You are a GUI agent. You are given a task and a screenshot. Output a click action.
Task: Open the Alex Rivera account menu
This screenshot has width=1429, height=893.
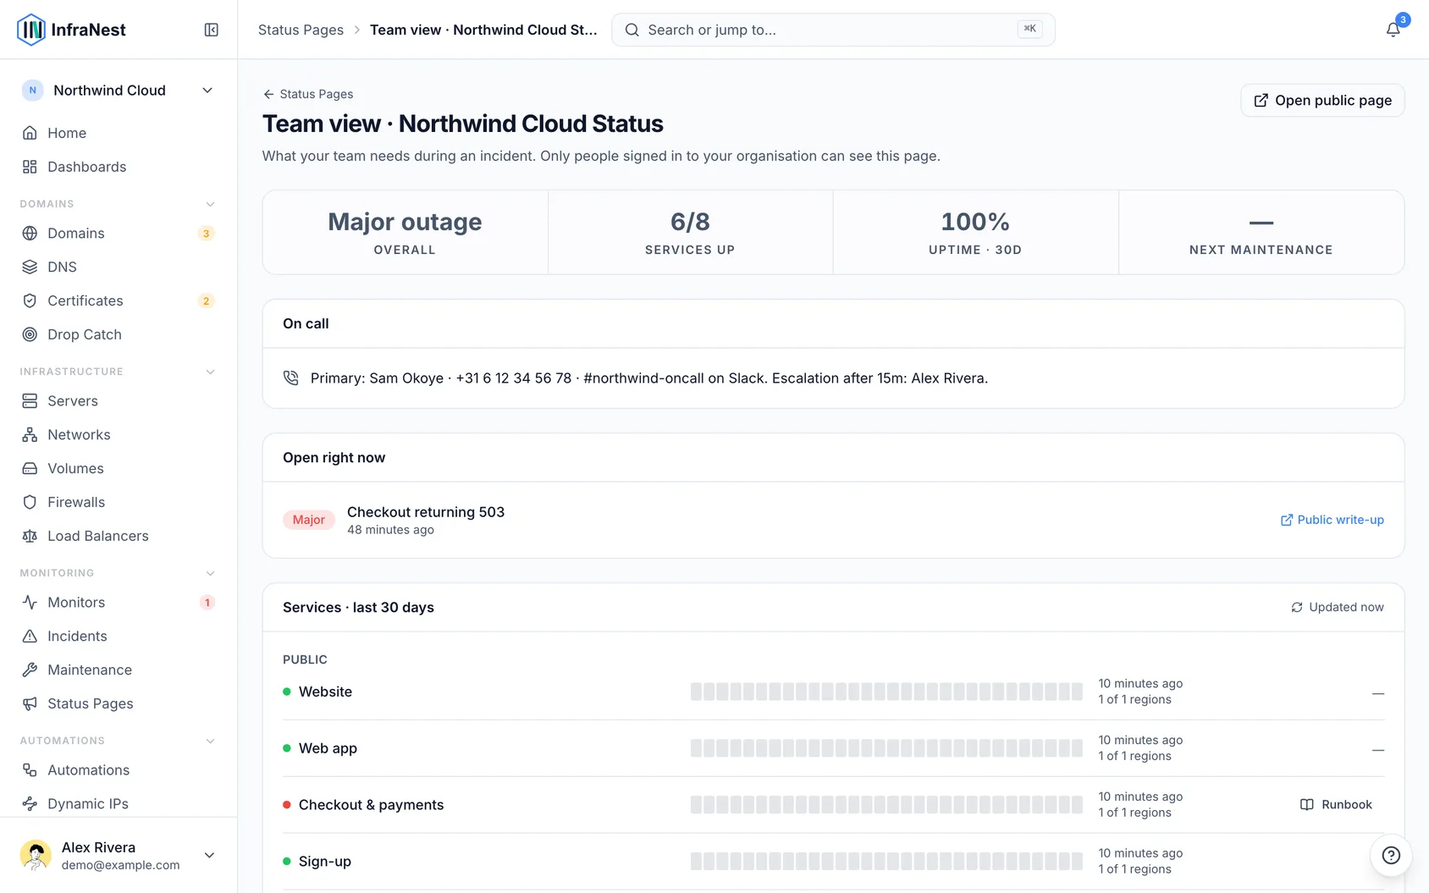(119, 855)
